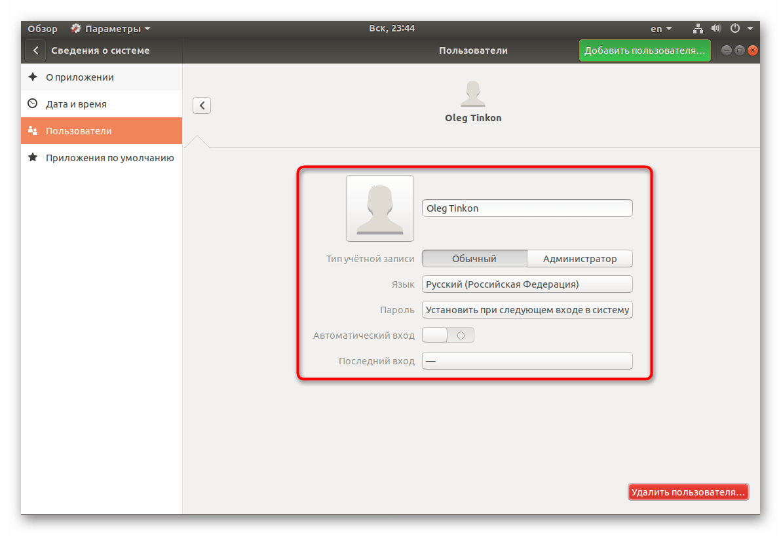Click the clock icon next to Дата и время
The image size is (781, 536).
[33, 104]
